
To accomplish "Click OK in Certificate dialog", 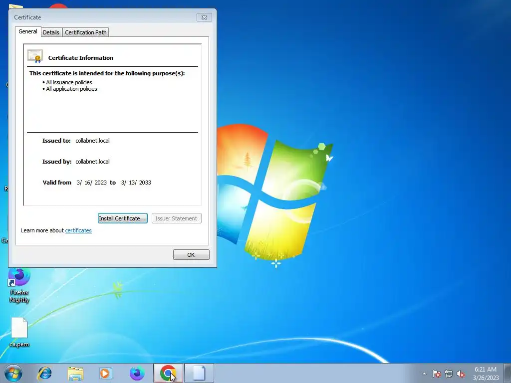I will click(x=191, y=255).
